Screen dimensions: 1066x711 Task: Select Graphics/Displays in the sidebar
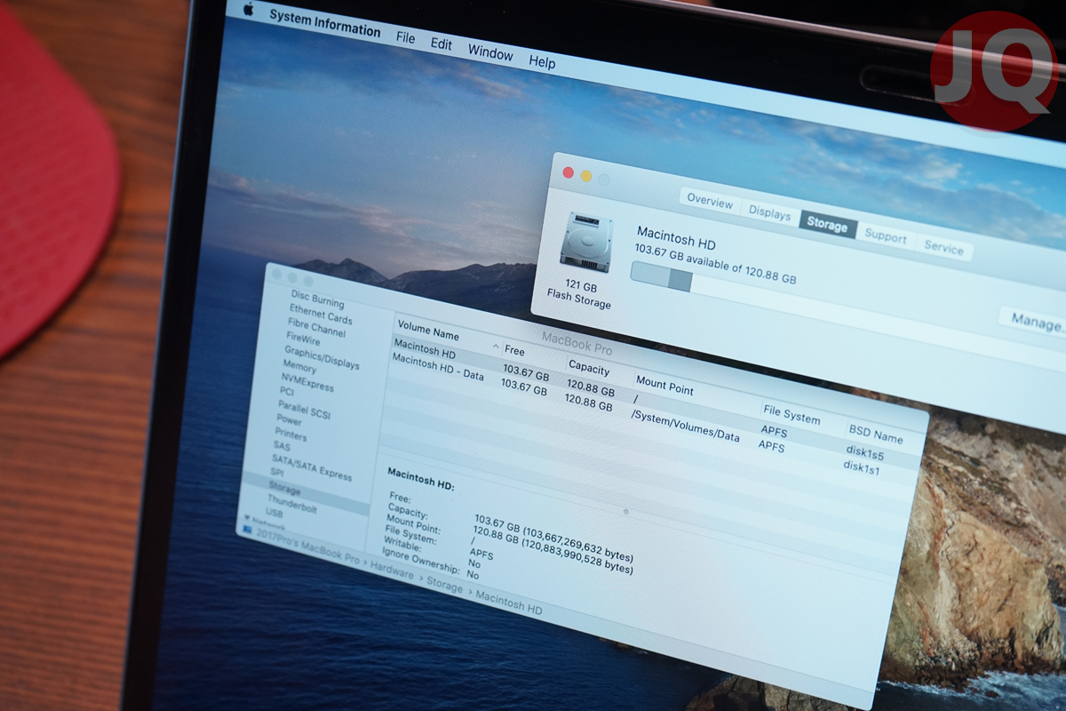click(x=322, y=357)
